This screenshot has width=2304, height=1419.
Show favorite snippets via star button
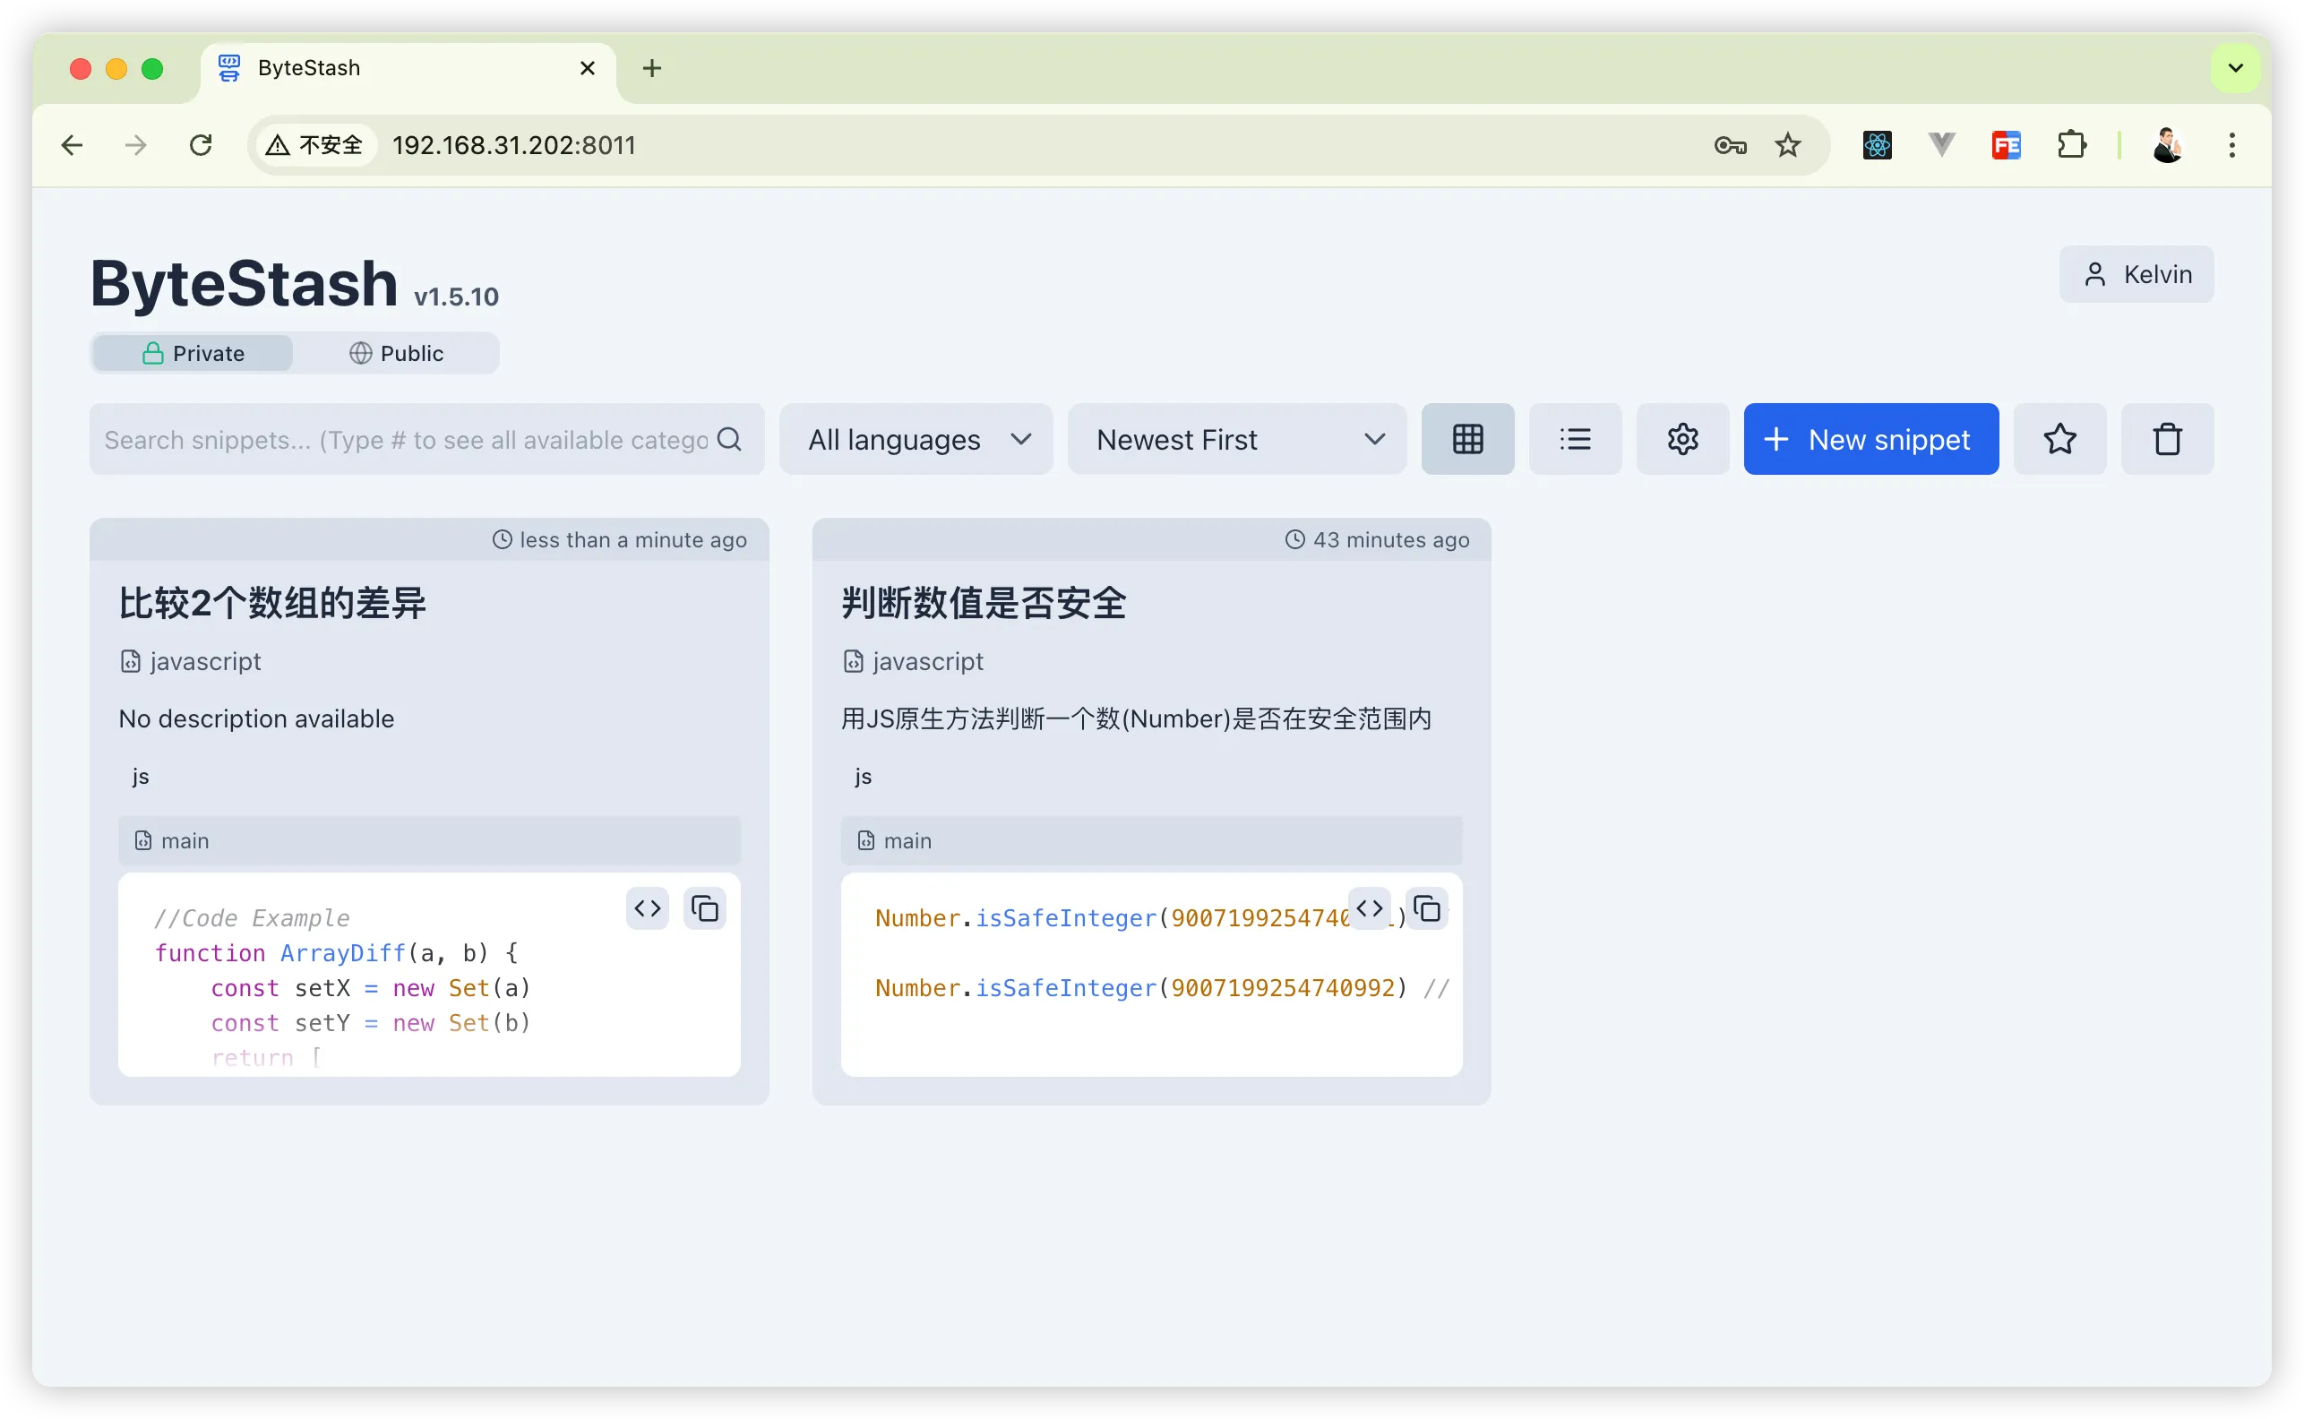click(2059, 439)
